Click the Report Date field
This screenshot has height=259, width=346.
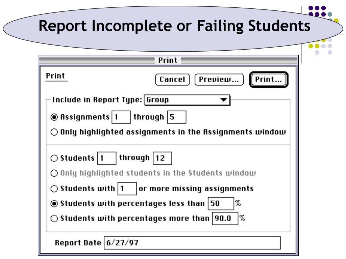point(192,243)
